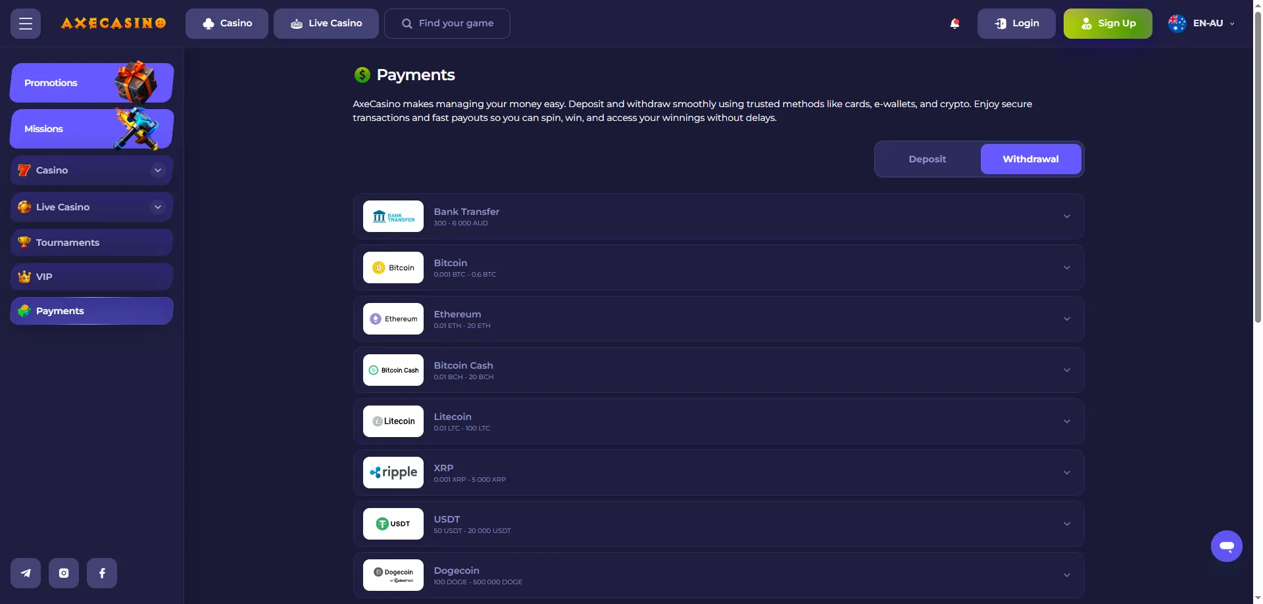
Task: Click the Bank Transfer logo
Action: 393,216
